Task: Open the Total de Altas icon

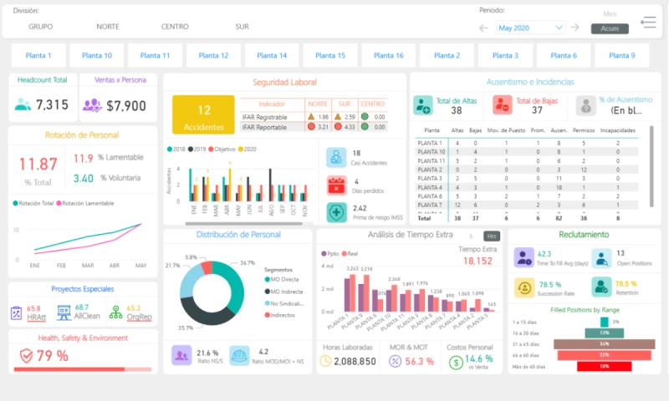Action: (x=422, y=105)
